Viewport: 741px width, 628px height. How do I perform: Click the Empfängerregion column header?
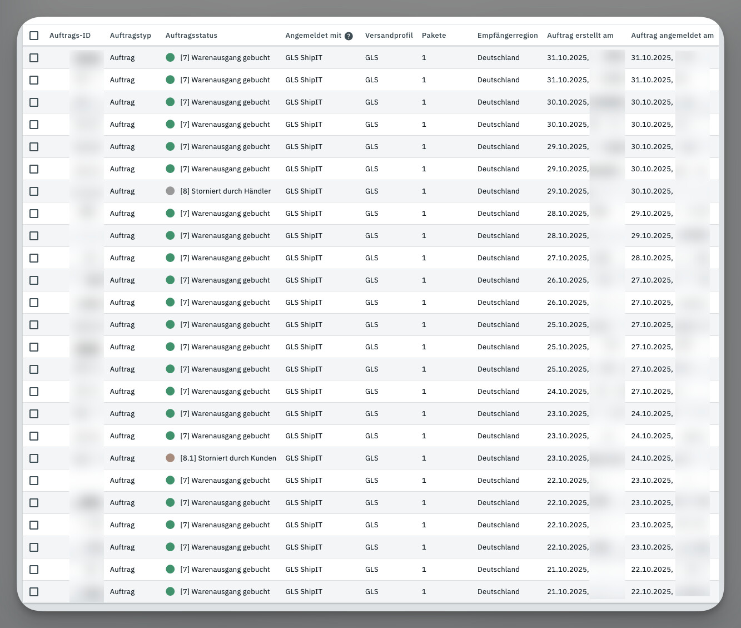pos(508,36)
